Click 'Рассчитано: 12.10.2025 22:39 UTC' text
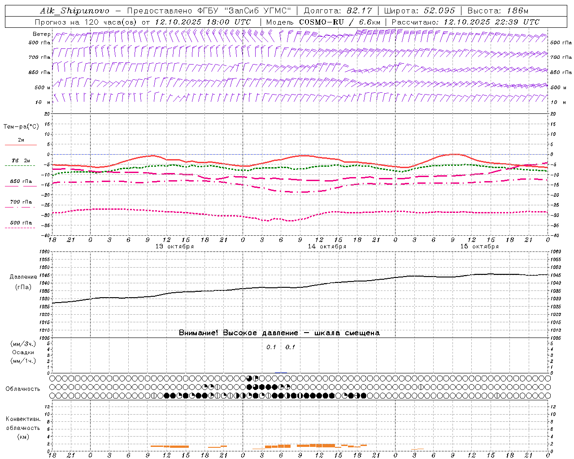 [465, 22]
